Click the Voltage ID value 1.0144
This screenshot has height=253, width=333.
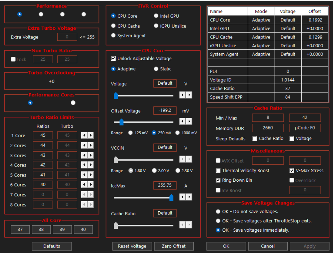pyautogui.click(x=288, y=80)
